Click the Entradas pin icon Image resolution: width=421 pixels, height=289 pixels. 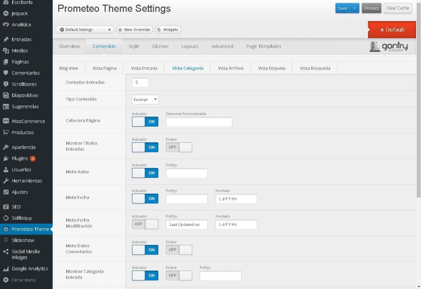[6, 39]
